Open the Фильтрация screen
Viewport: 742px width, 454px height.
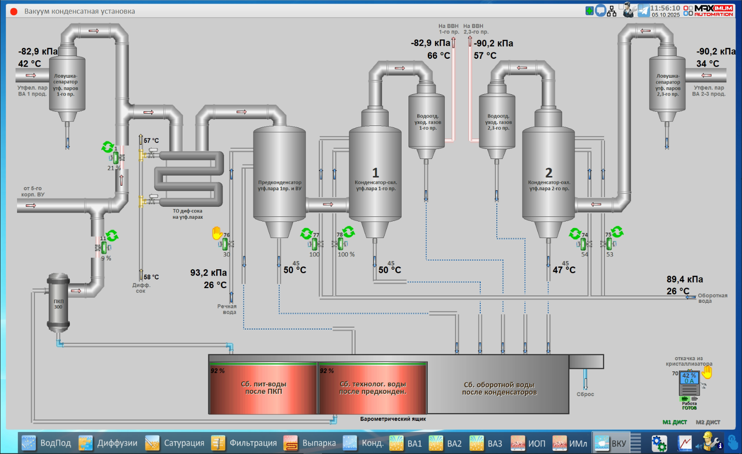click(x=244, y=443)
